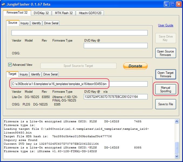183x162 pixels.
Task: Click the target firmware path field
Action: (79, 84)
